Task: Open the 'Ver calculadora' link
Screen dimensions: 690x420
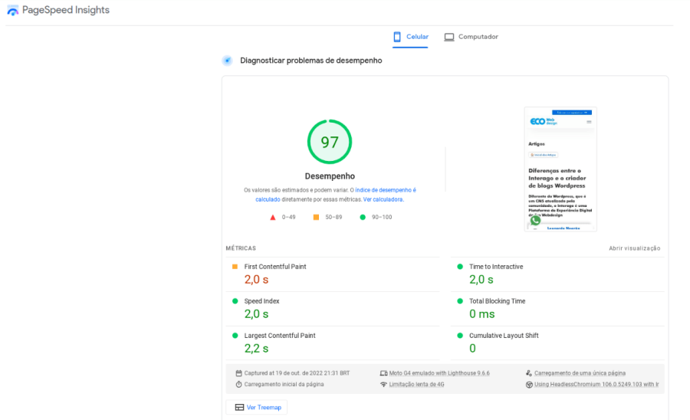Action: 383,199
